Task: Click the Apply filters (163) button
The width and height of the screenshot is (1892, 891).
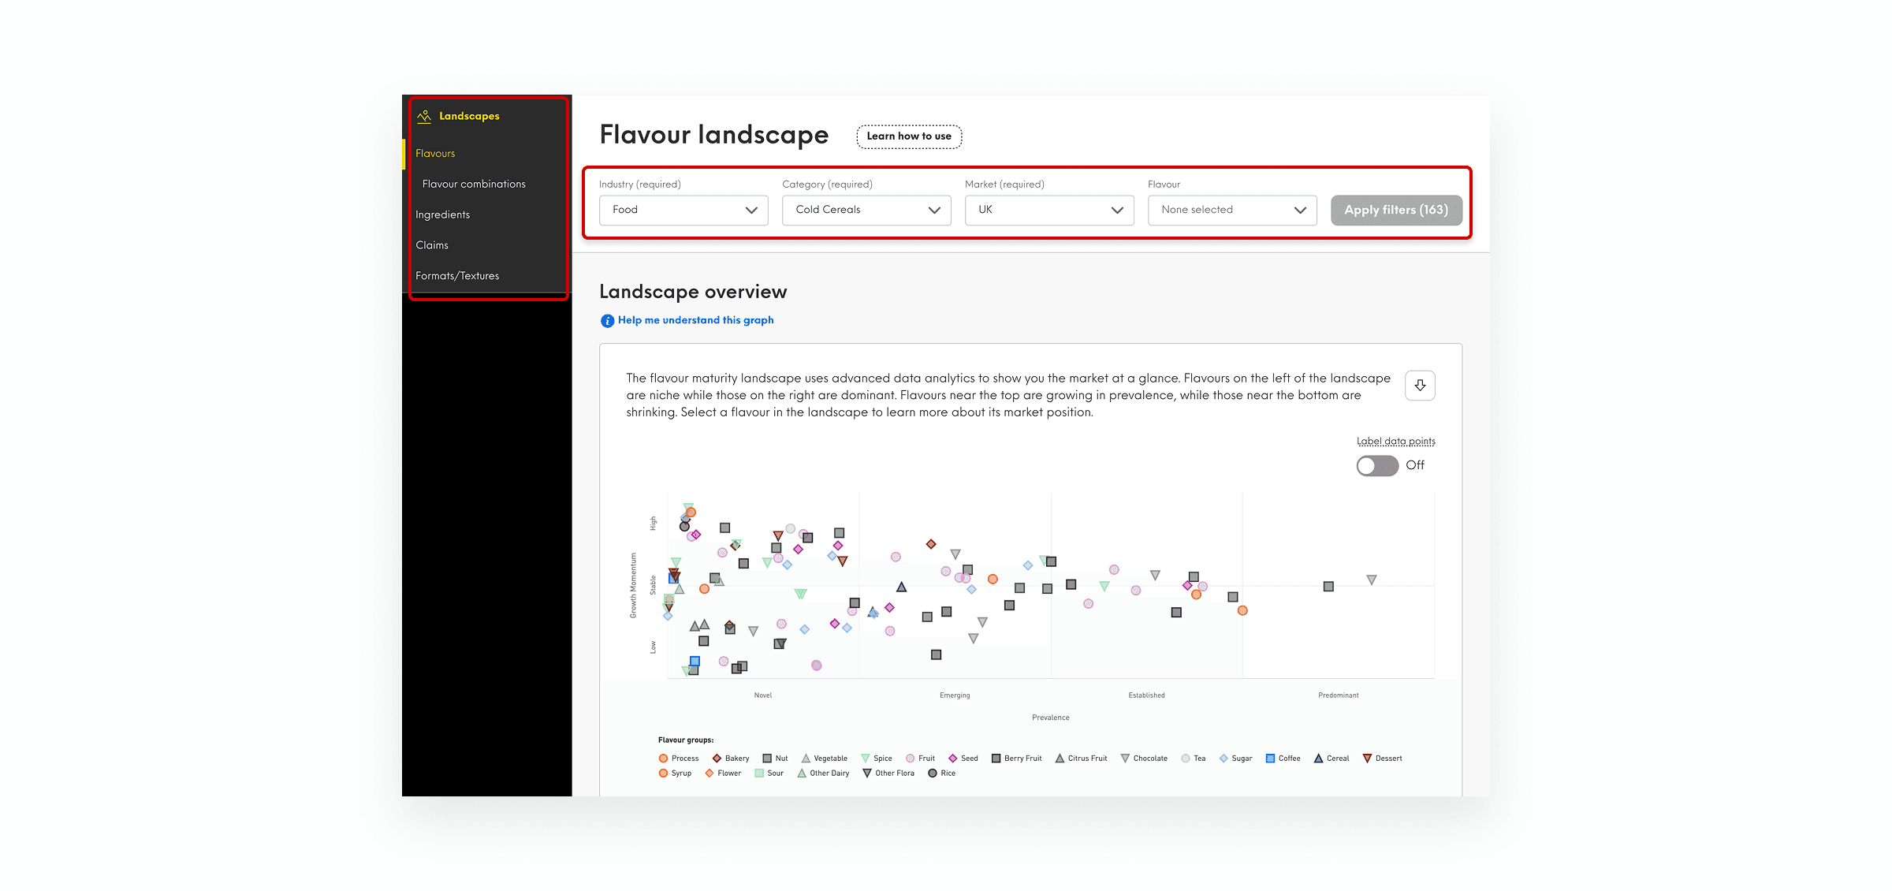Action: tap(1396, 211)
